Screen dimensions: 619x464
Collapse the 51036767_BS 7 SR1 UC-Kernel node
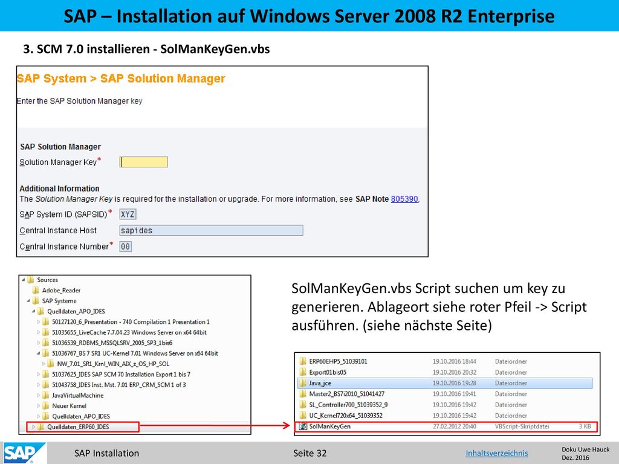click(38, 353)
